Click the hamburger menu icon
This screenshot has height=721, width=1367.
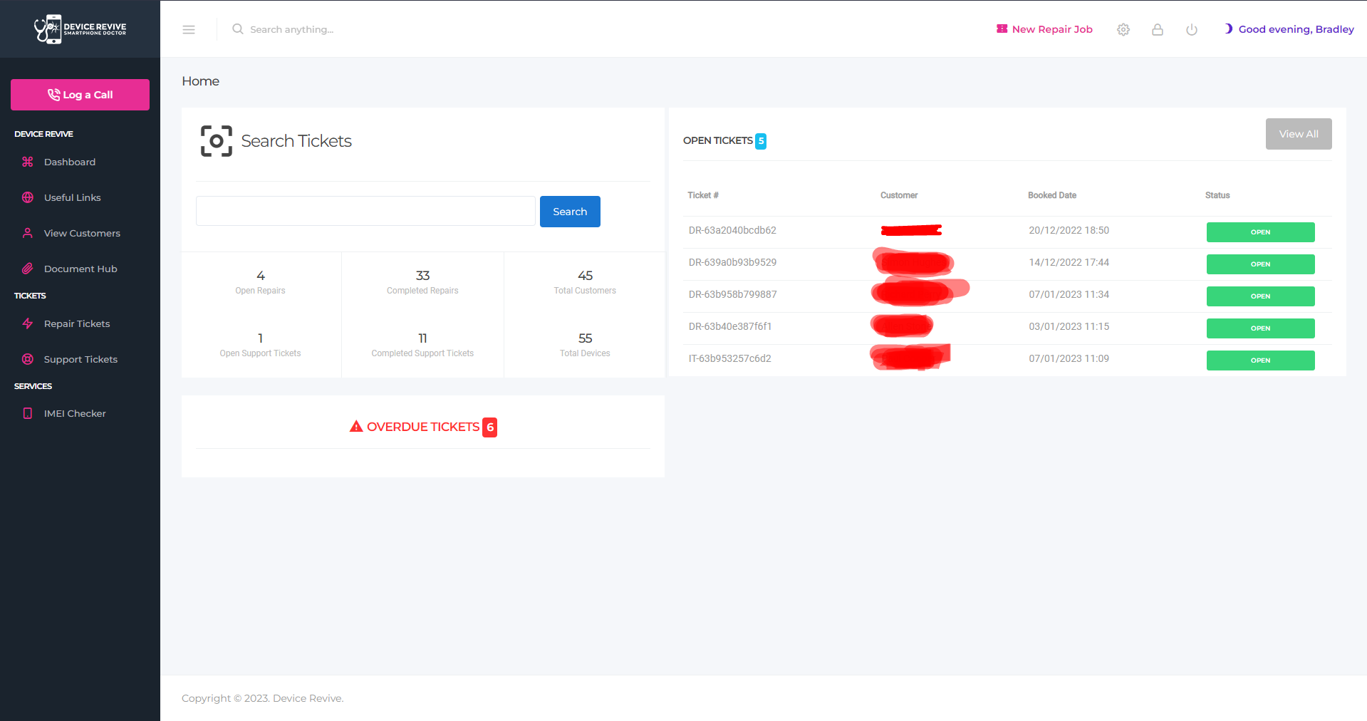189,29
